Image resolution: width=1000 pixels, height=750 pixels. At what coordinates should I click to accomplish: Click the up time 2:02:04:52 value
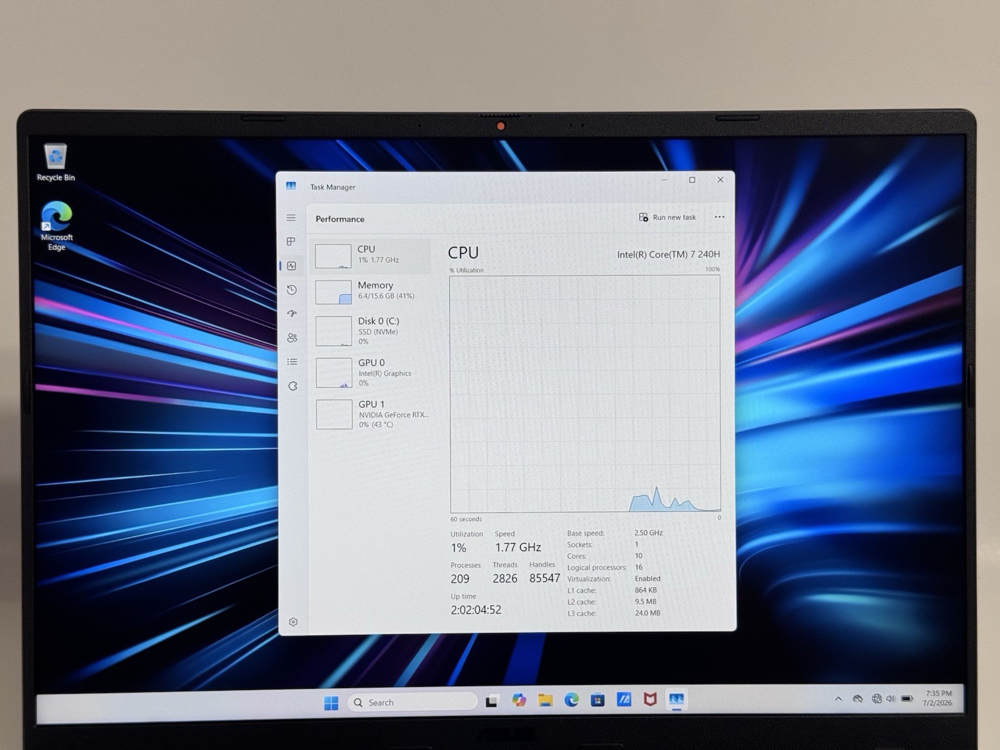[476, 610]
